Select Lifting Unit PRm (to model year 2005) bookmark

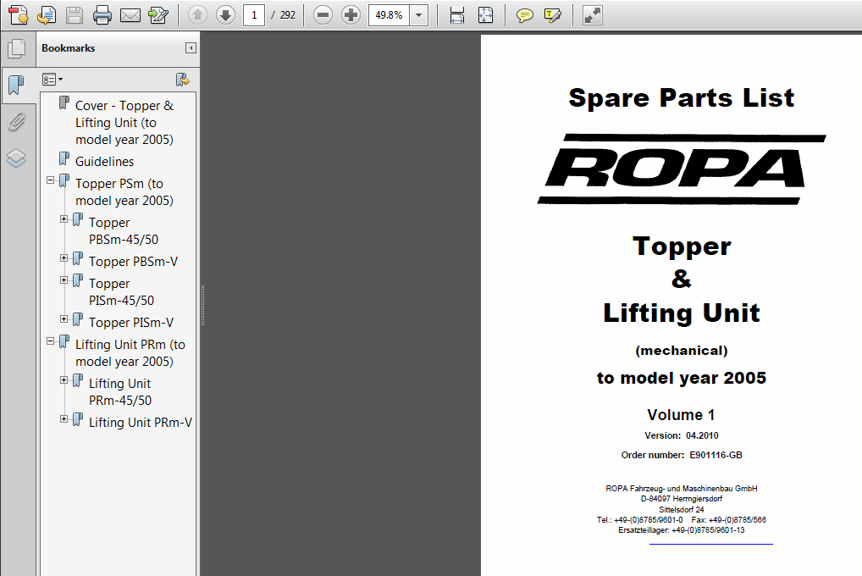click(130, 352)
